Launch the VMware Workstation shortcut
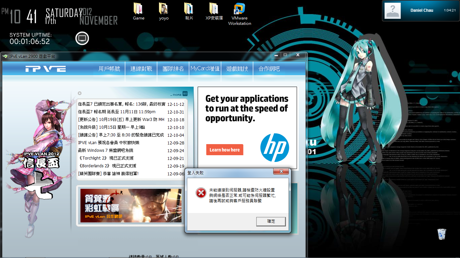The image size is (460, 258). coord(239,14)
